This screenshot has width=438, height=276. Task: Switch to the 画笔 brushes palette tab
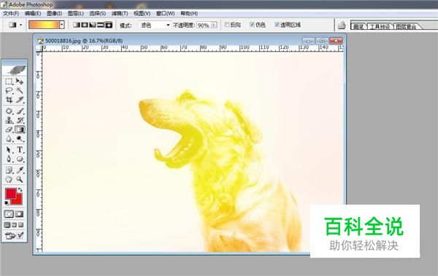pos(358,26)
